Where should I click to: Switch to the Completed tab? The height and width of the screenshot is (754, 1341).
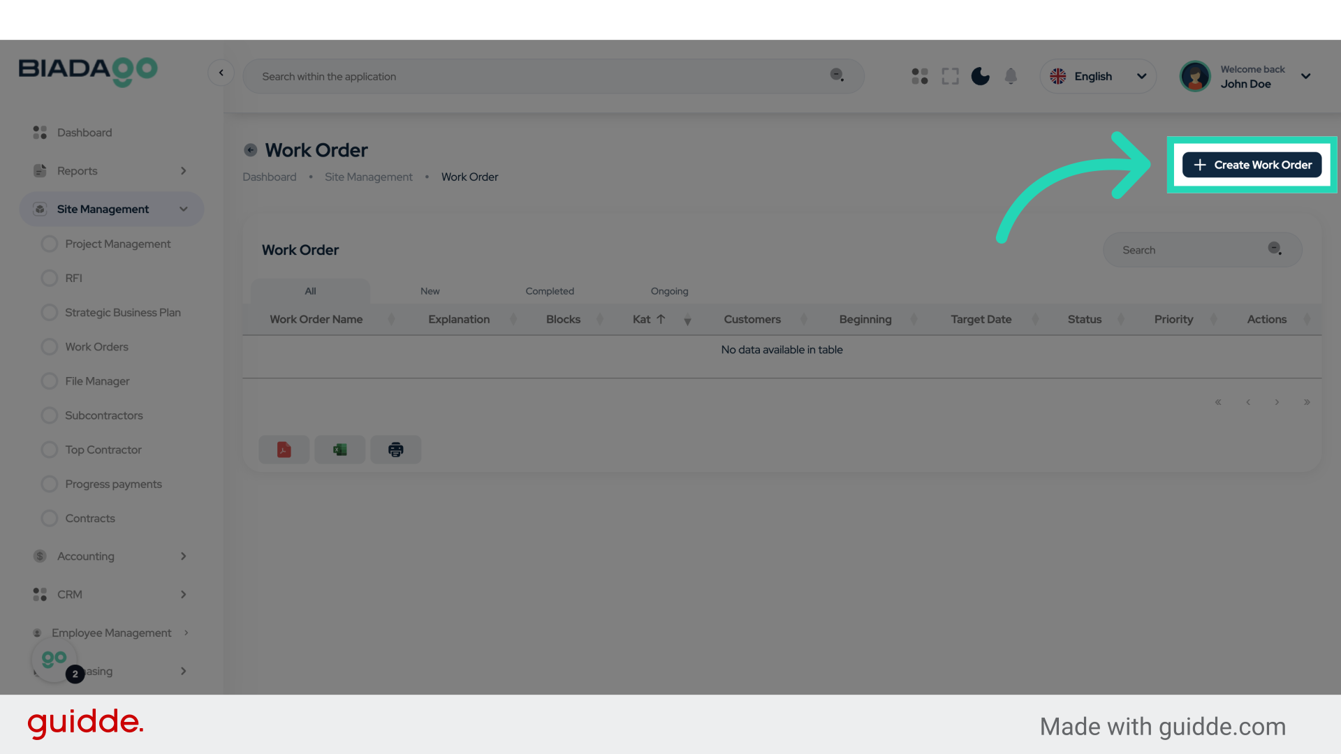pos(550,291)
